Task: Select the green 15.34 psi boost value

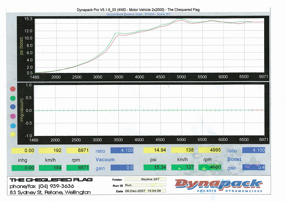Action: [x=156, y=168]
